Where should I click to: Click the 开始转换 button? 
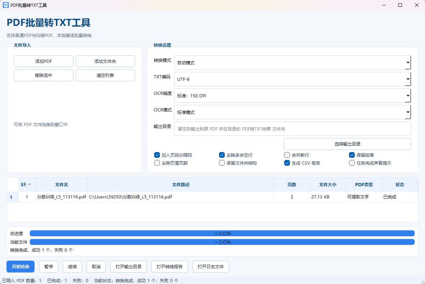[x=21, y=267]
